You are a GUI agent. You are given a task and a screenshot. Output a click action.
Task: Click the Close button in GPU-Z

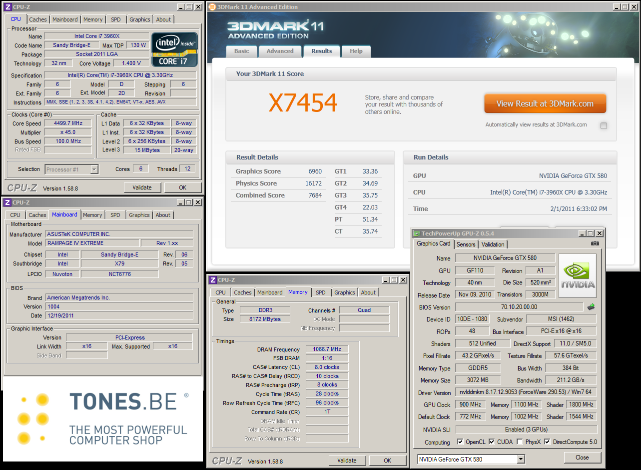582,457
